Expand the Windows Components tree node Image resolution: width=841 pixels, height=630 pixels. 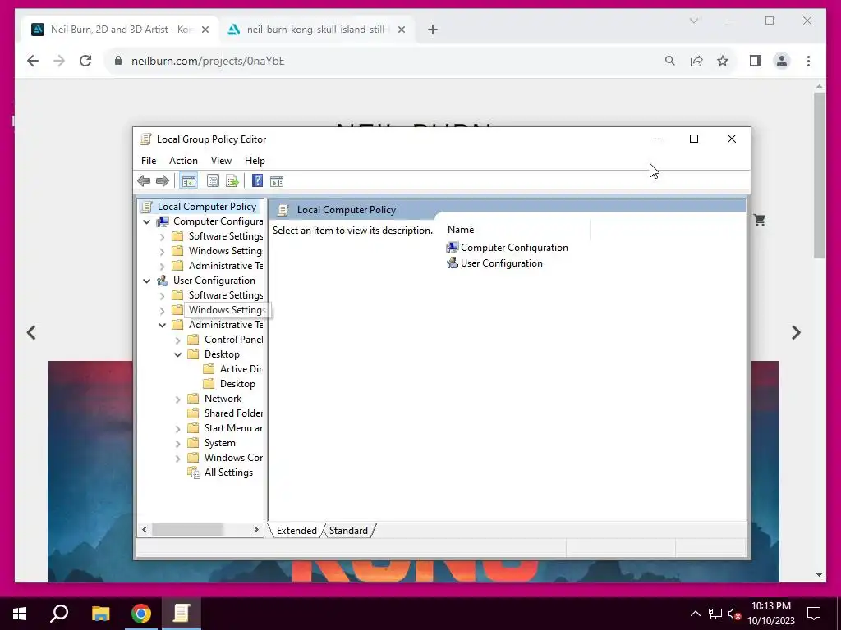click(177, 458)
